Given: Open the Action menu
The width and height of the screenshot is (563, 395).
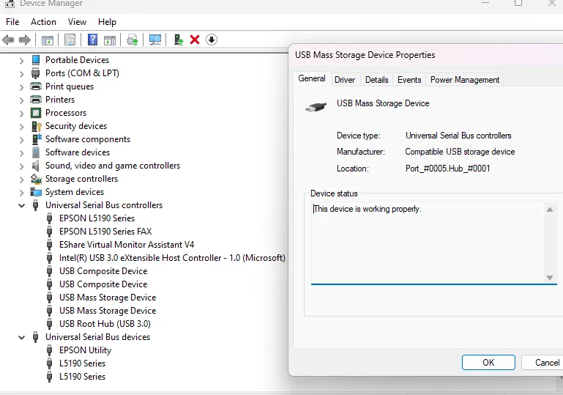Looking at the screenshot, I should click(43, 22).
